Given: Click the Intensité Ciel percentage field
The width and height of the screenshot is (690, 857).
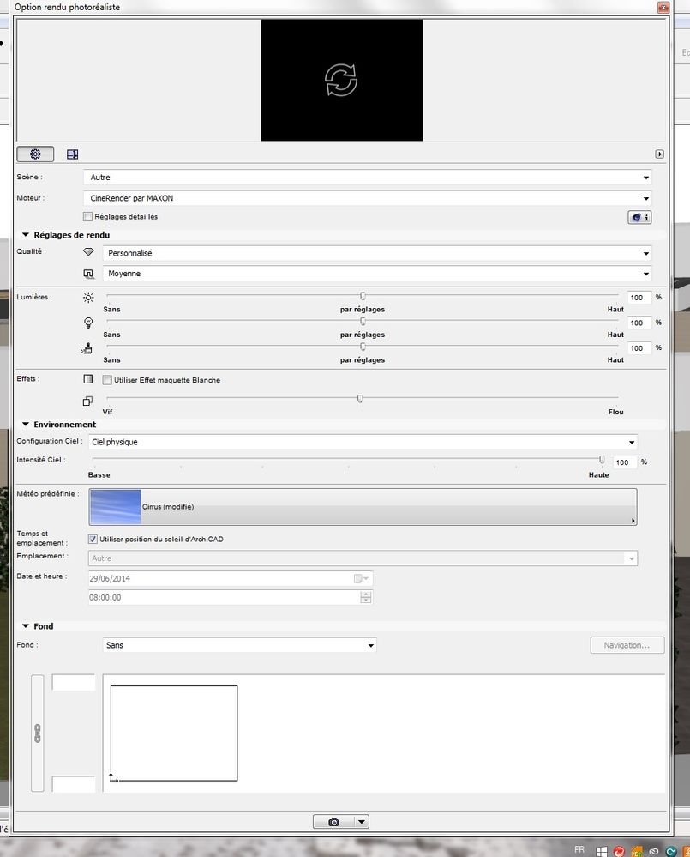Looking at the screenshot, I should click(624, 462).
